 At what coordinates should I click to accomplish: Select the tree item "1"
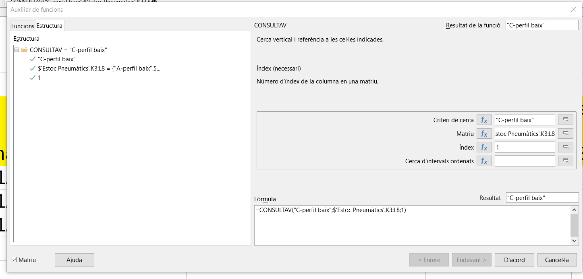(39, 78)
